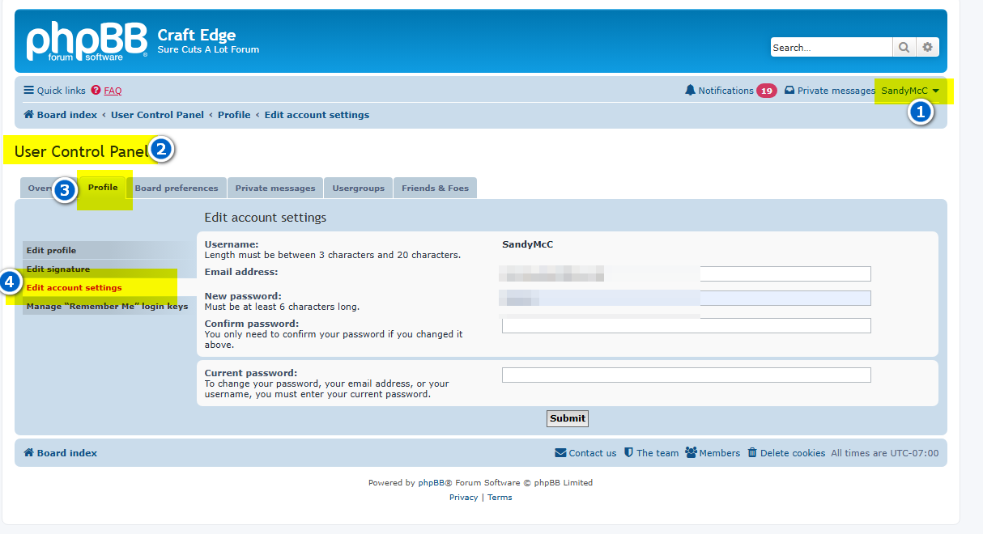The width and height of the screenshot is (983, 534).
Task: Open advanced search gear icon
Action: click(x=927, y=48)
